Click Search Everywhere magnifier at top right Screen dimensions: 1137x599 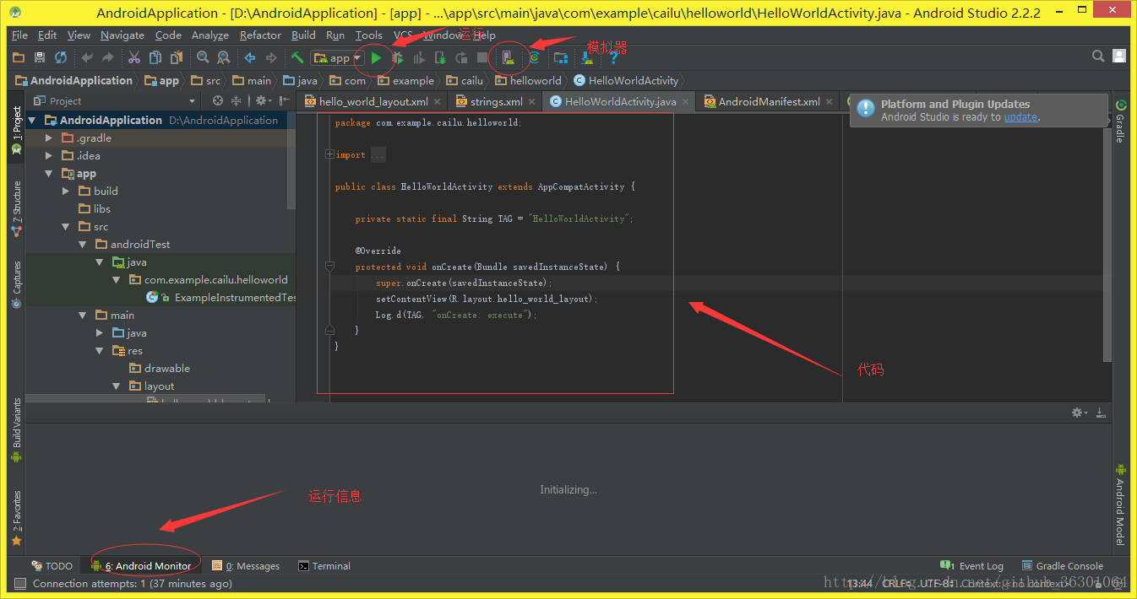(x=1098, y=57)
